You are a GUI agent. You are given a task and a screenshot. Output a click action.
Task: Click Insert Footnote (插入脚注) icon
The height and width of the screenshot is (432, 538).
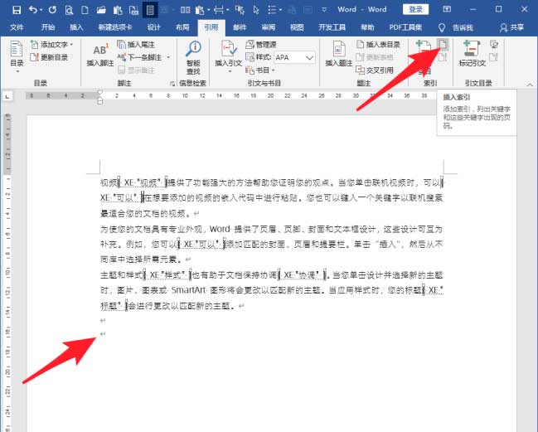(100, 54)
